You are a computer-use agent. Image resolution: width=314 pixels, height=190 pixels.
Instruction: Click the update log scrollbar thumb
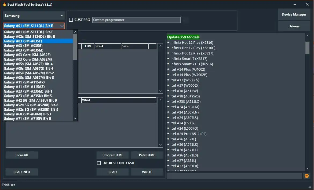(307, 48)
